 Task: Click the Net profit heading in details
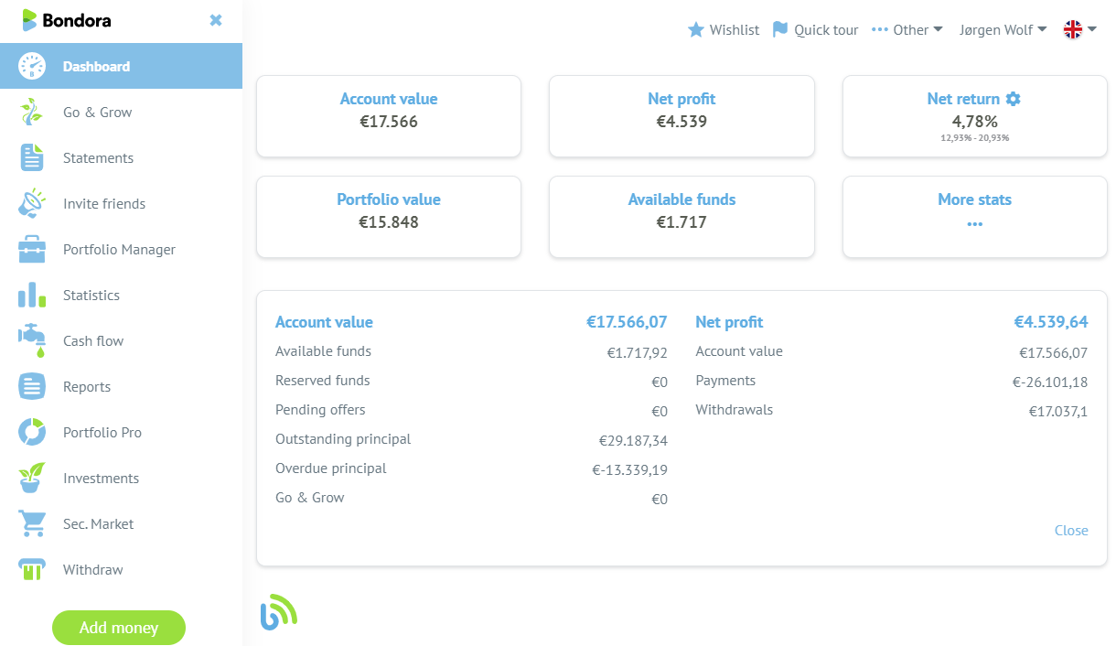click(729, 322)
